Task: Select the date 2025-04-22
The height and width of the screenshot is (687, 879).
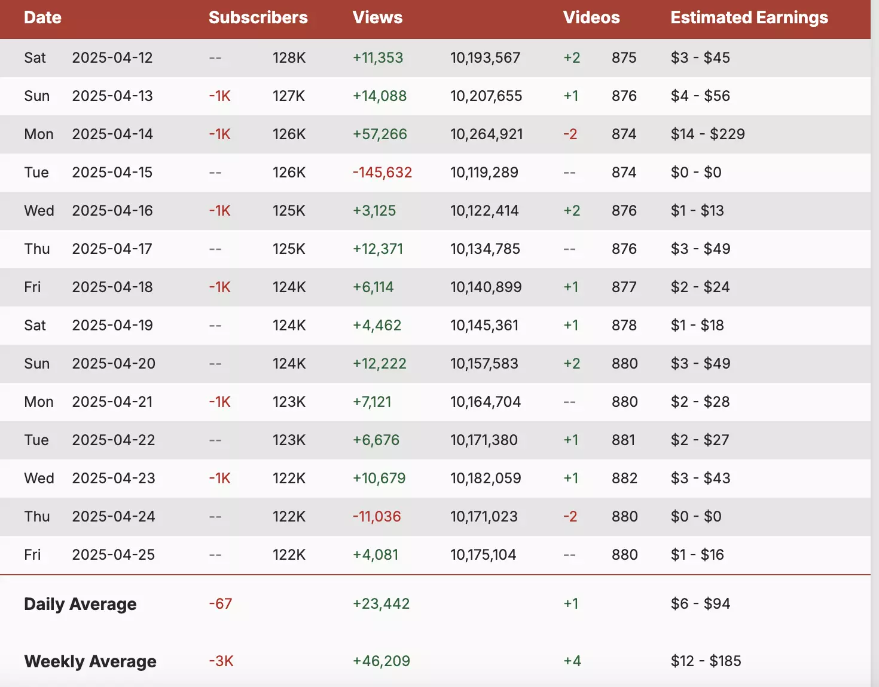Action: click(114, 440)
